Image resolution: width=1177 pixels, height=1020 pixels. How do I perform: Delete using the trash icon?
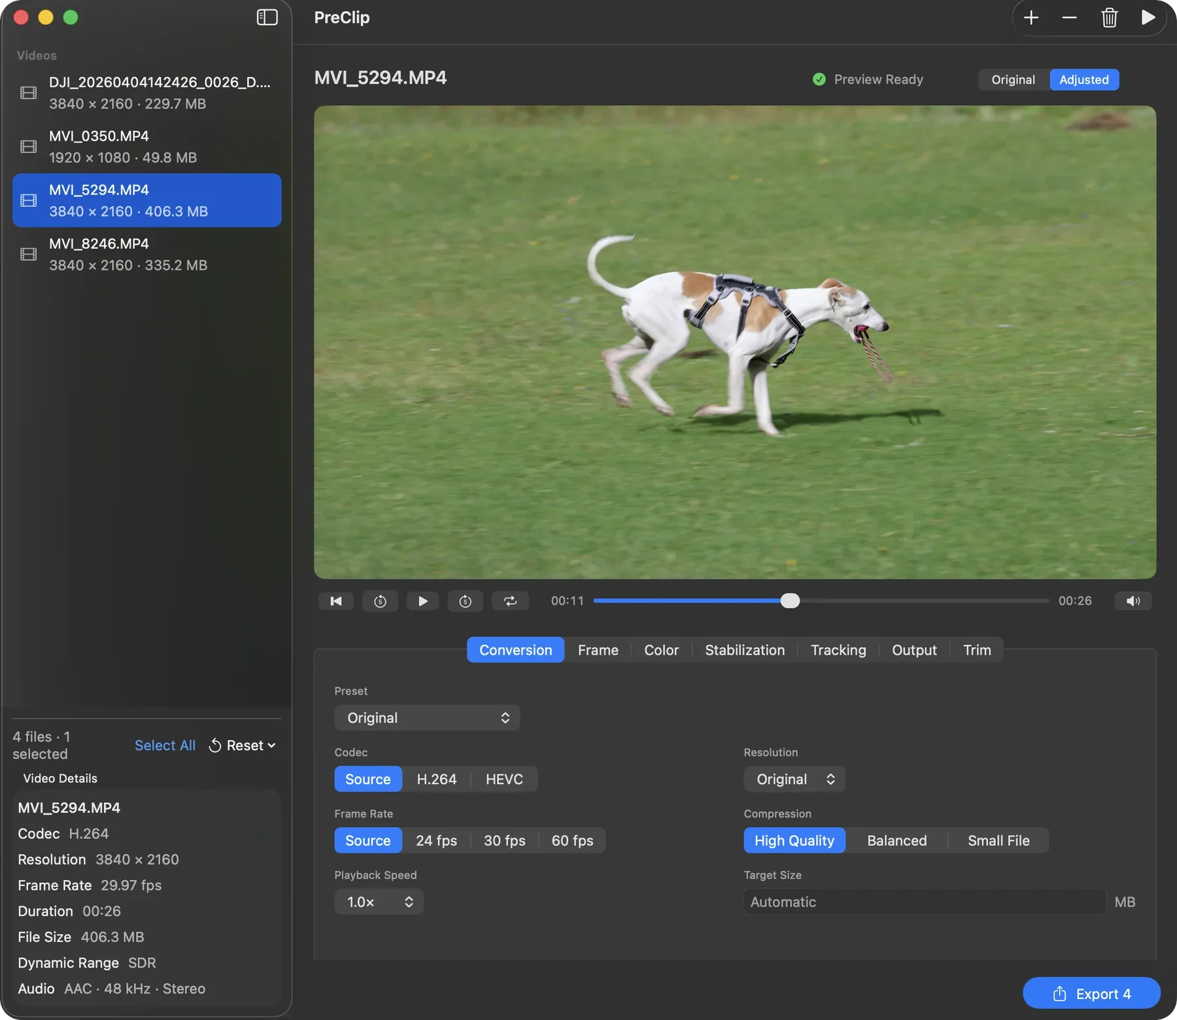click(x=1109, y=18)
